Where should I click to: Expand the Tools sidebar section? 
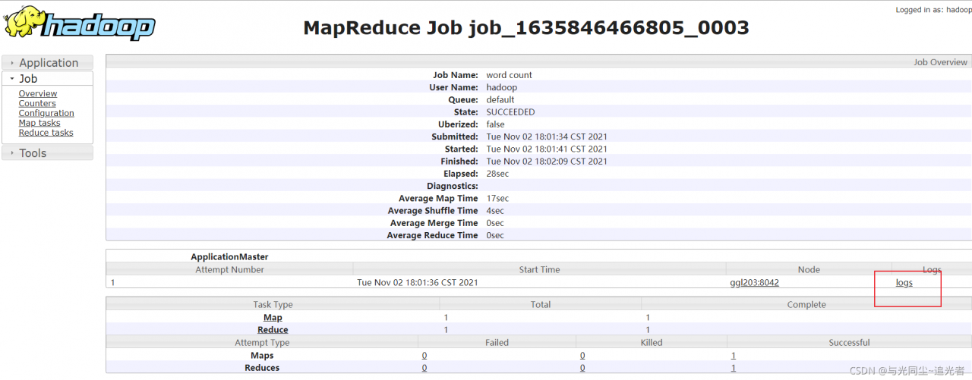48,153
